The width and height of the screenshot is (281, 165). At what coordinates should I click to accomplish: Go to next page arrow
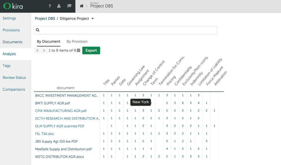point(44,51)
